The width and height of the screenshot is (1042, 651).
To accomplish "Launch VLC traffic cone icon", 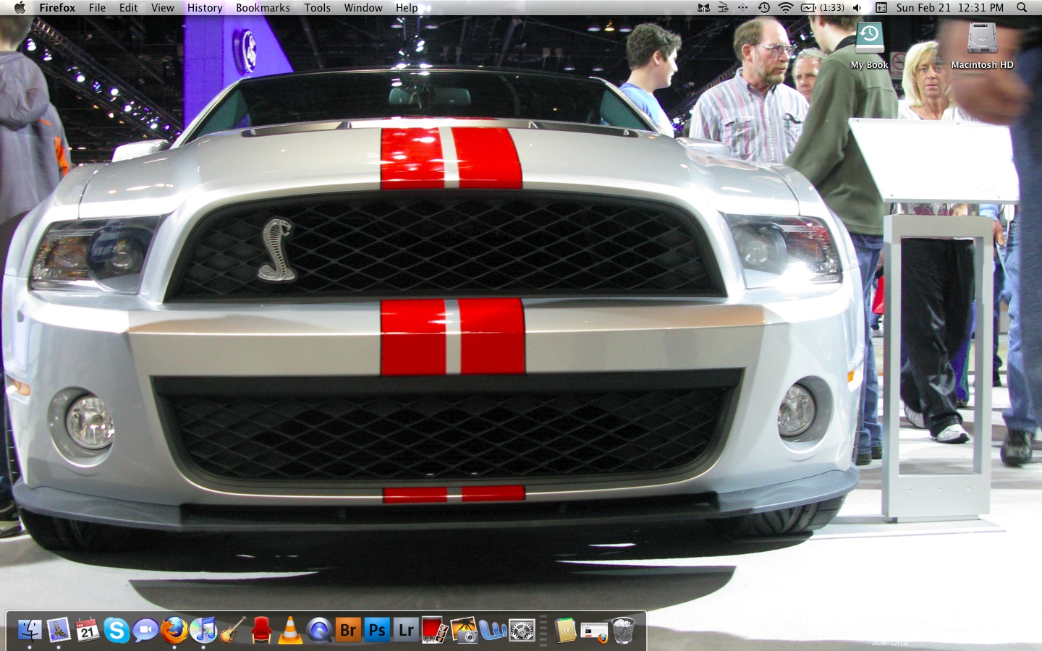I will (x=290, y=631).
